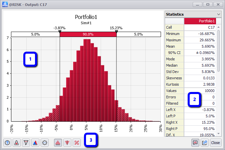Click the filter funnel icon
225x150 pixels.
pos(26,143)
